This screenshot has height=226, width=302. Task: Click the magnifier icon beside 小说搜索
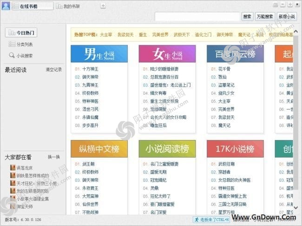12,55
